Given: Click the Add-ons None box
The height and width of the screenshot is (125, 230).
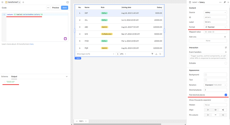Looking at the screenshot, I should click(208, 41).
